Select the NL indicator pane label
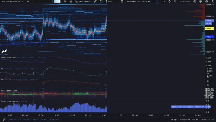This screenshot has height=122, width=216. coord(2,69)
